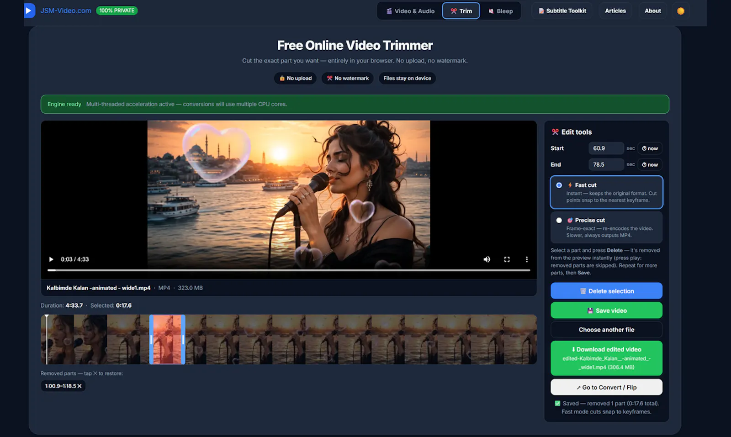
Task: Click the Save video button
Action: (x=606, y=311)
